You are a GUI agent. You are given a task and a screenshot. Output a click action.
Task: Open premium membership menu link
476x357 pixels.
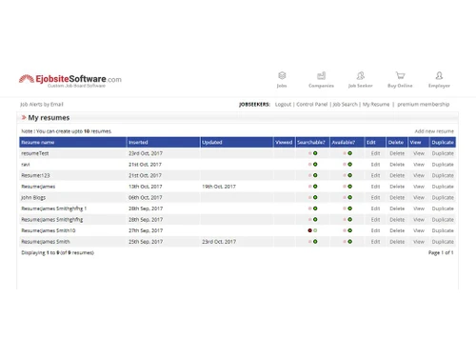[x=424, y=104]
